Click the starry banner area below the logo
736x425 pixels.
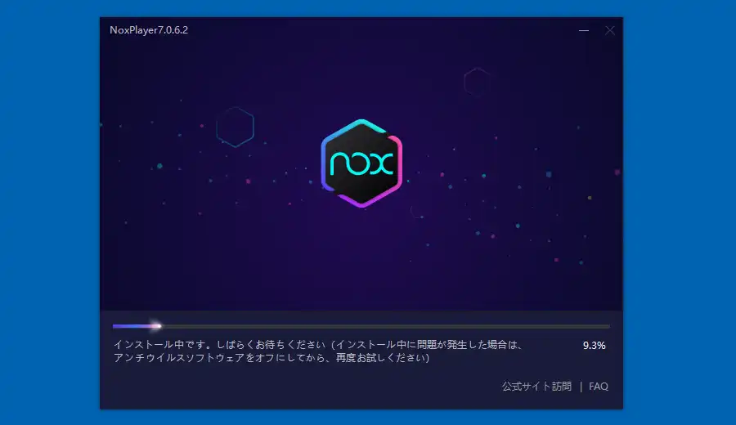point(361,262)
